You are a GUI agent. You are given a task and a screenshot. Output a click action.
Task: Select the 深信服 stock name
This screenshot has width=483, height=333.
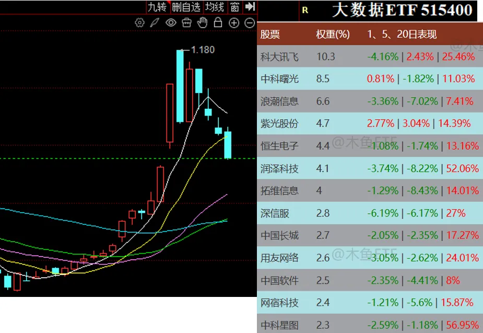(275, 213)
